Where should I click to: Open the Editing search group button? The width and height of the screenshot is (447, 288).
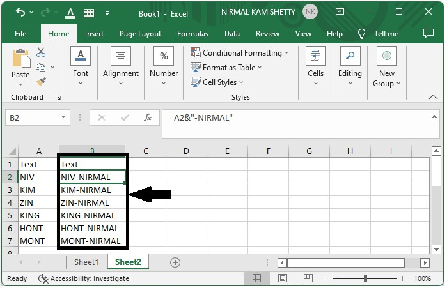pos(350,66)
